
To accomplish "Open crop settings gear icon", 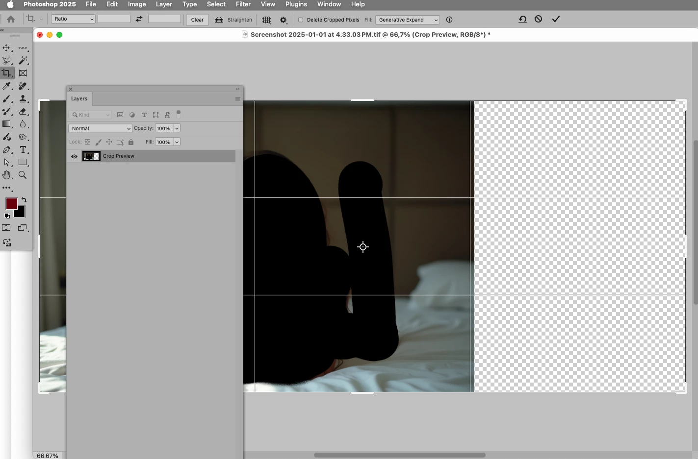I will tap(284, 20).
